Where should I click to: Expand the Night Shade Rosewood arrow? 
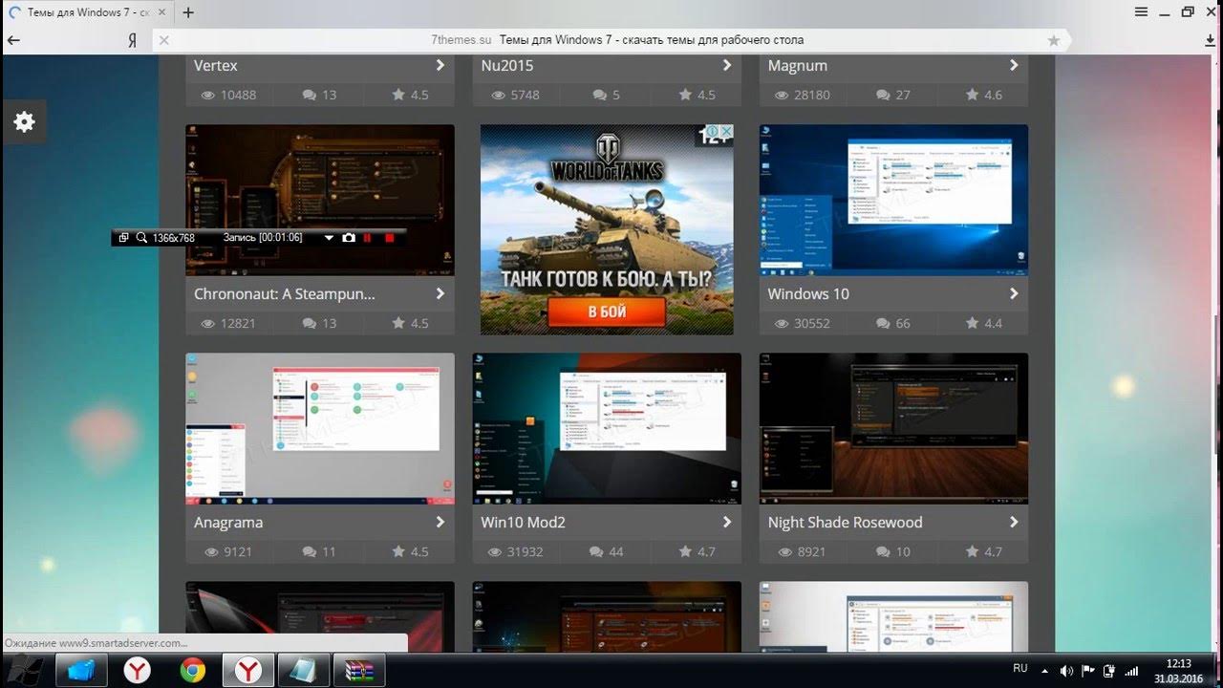pos(1014,522)
